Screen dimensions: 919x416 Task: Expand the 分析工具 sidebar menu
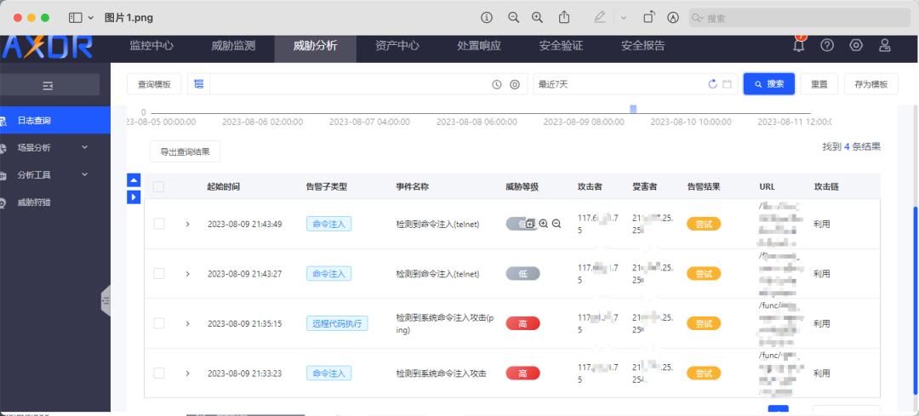pyautogui.click(x=84, y=174)
